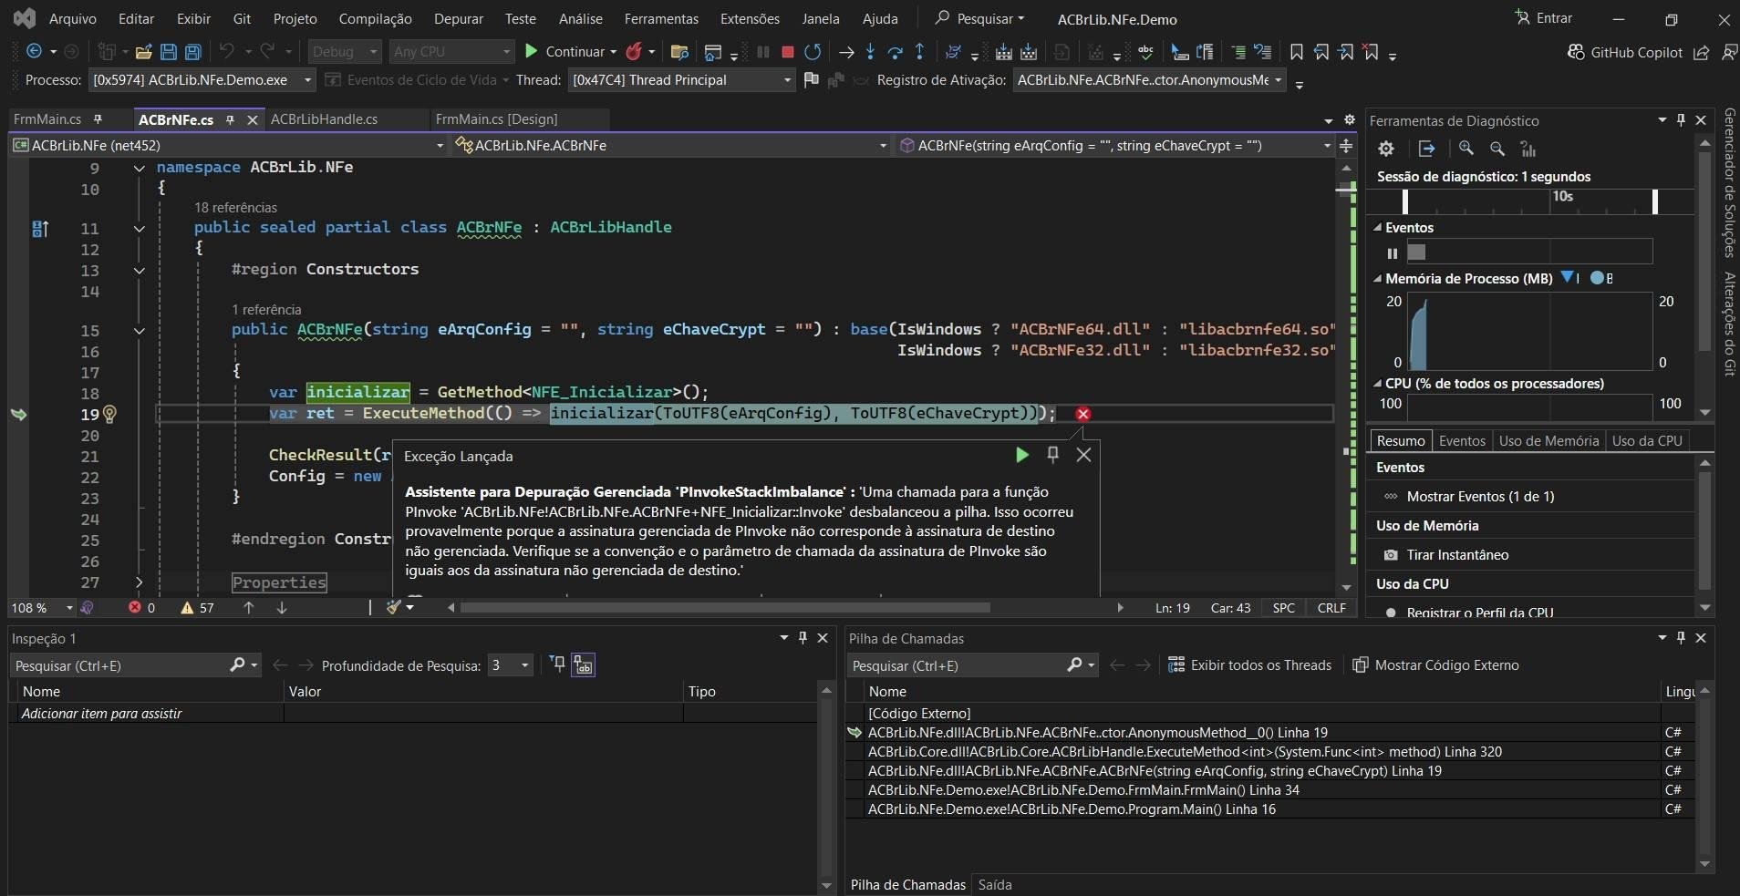Click Step Over curved arrow icon

pyautogui.click(x=896, y=52)
